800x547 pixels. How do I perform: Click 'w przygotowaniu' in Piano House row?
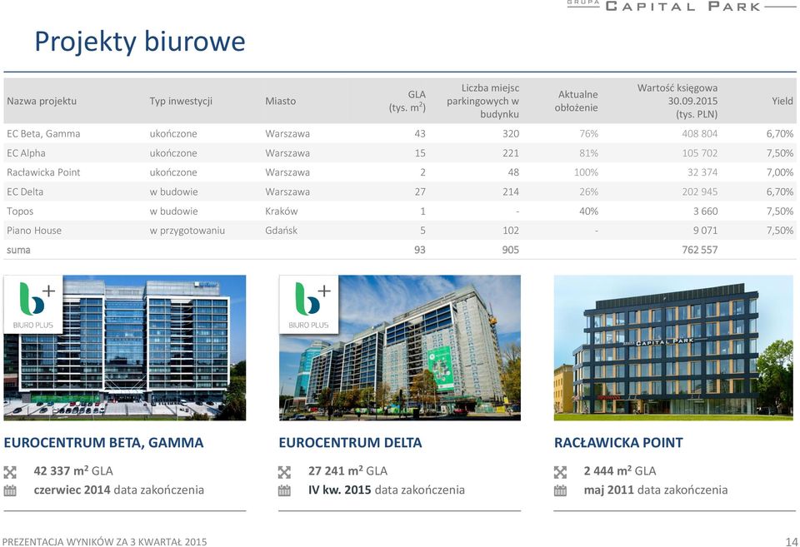point(187,231)
